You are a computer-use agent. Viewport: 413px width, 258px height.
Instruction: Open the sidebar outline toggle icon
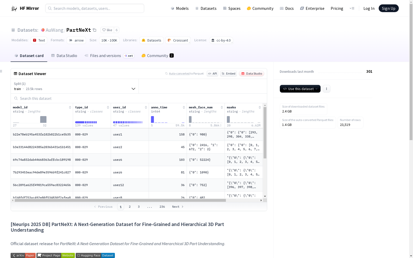(1, 71)
